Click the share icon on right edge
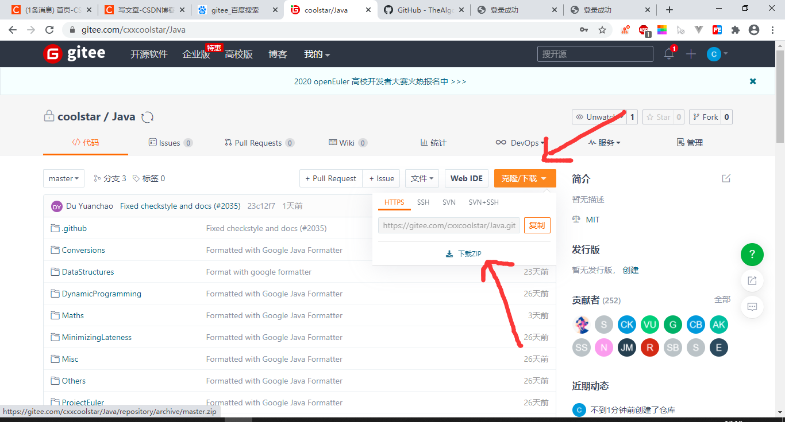785x422 pixels. pyautogui.click(x=752, y=280)
